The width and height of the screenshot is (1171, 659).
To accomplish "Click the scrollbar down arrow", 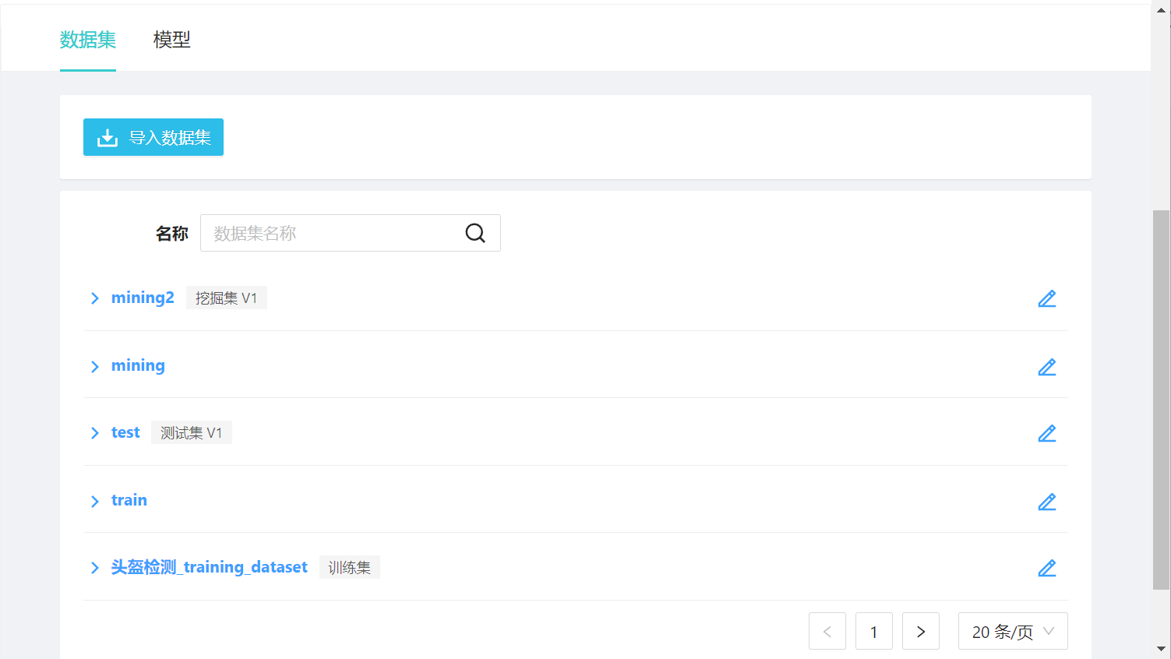I will 1161,648.
